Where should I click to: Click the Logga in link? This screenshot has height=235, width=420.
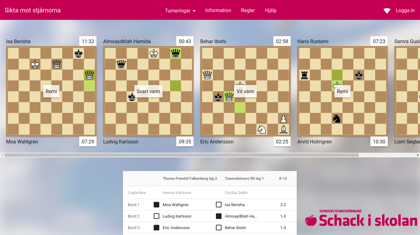coord(405,10)
